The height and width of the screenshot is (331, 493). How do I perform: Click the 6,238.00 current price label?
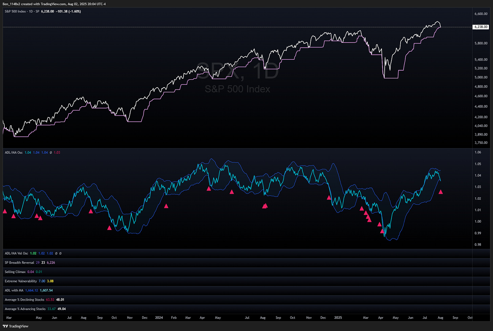[x=481, y=27]
